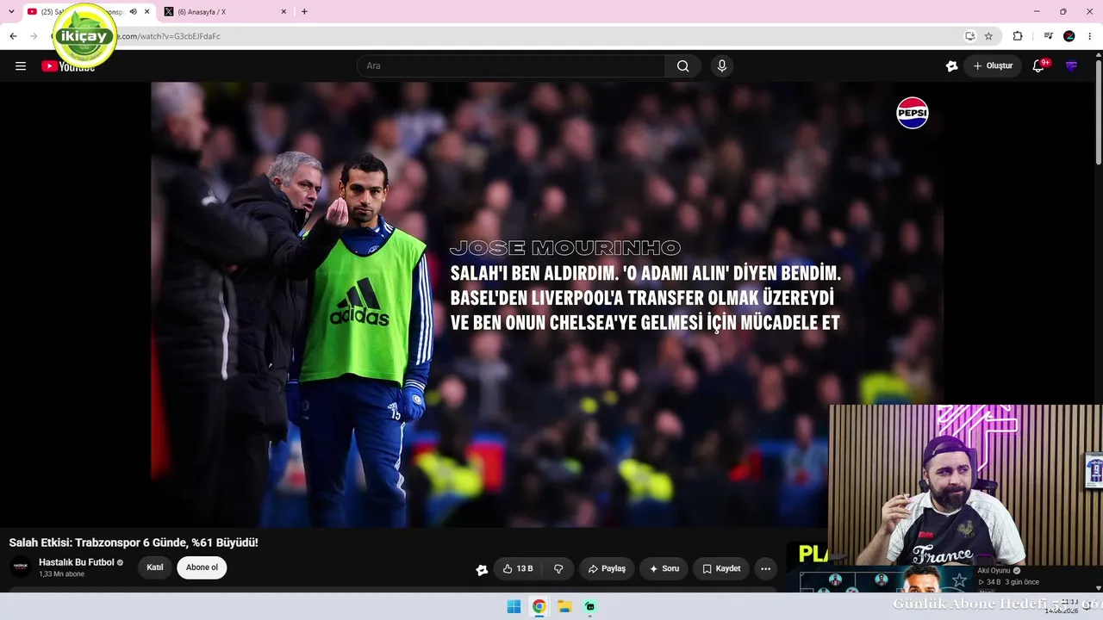Open the Chrome extensions puzzle icon

pos(1018,36)
